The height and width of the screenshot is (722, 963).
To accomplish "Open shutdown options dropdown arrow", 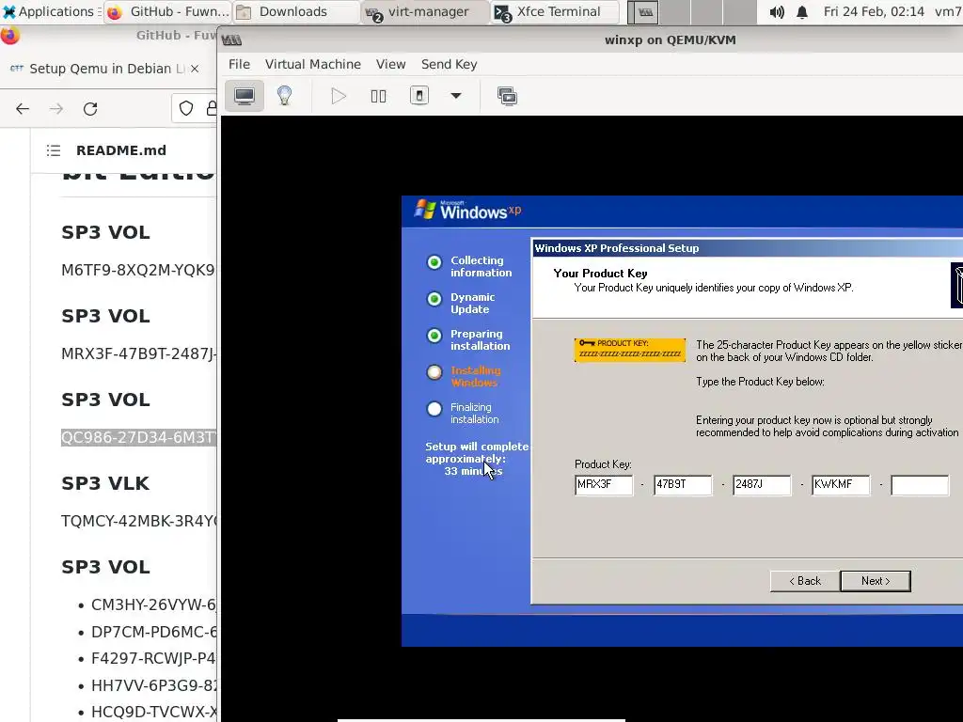I will click(x=456, y=96).
